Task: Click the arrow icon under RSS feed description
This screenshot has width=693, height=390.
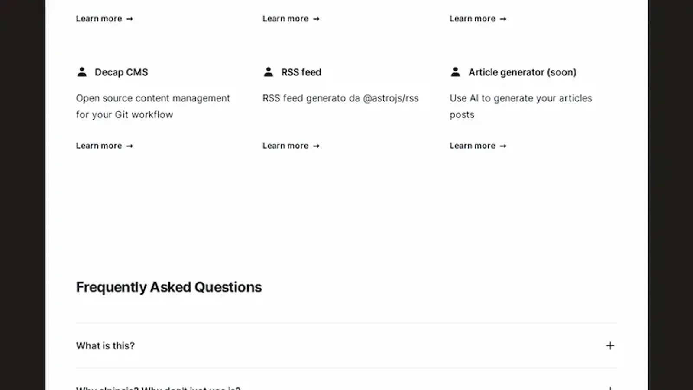Action: (x=316, y=146)
